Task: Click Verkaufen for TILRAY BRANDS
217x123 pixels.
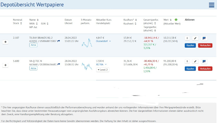Action: [x=205, y=45]
